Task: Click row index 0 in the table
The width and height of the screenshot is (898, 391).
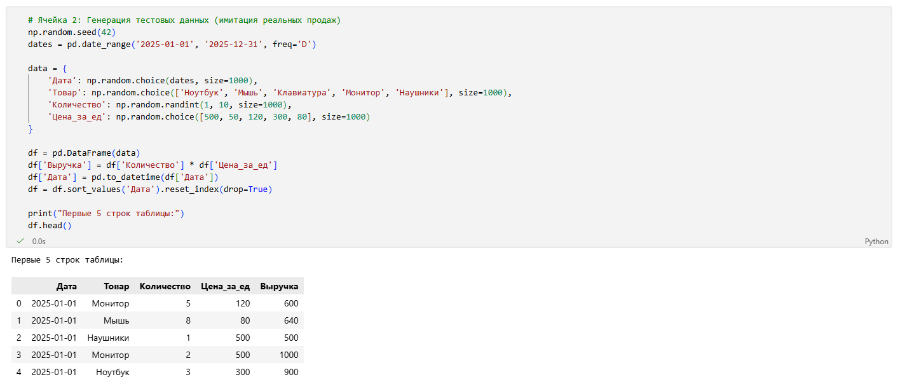Action: (18, 303)
